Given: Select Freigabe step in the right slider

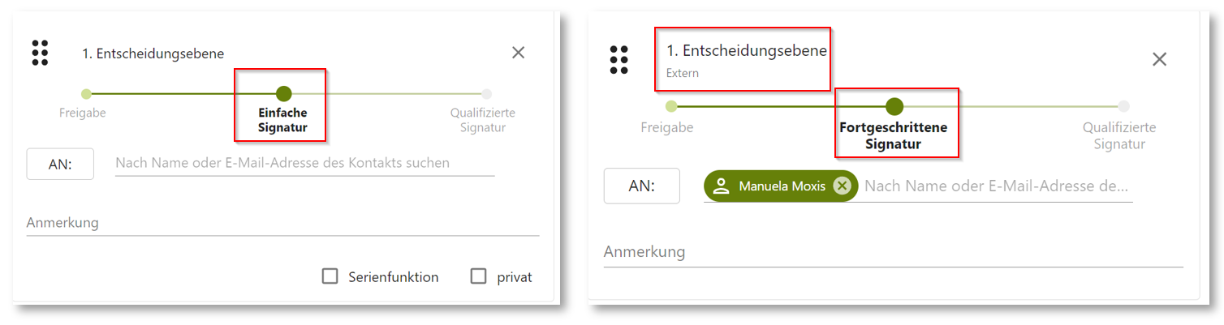Looking at the screenshot, I should tap(670, 106).
